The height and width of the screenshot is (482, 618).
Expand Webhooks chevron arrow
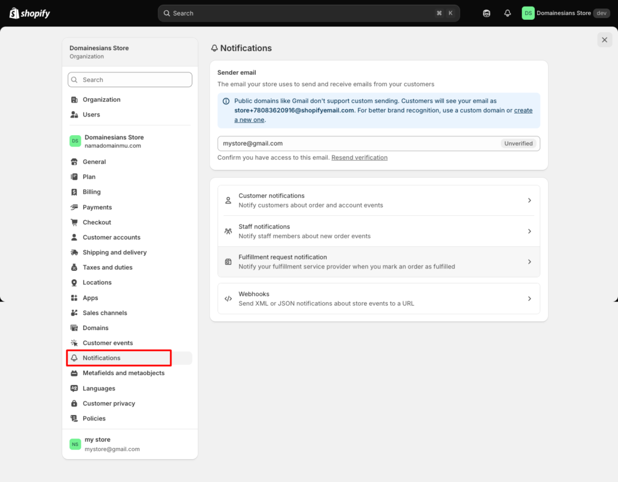[x=529, y=299]
